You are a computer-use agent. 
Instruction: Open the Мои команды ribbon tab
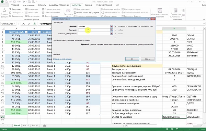(28, 5)
